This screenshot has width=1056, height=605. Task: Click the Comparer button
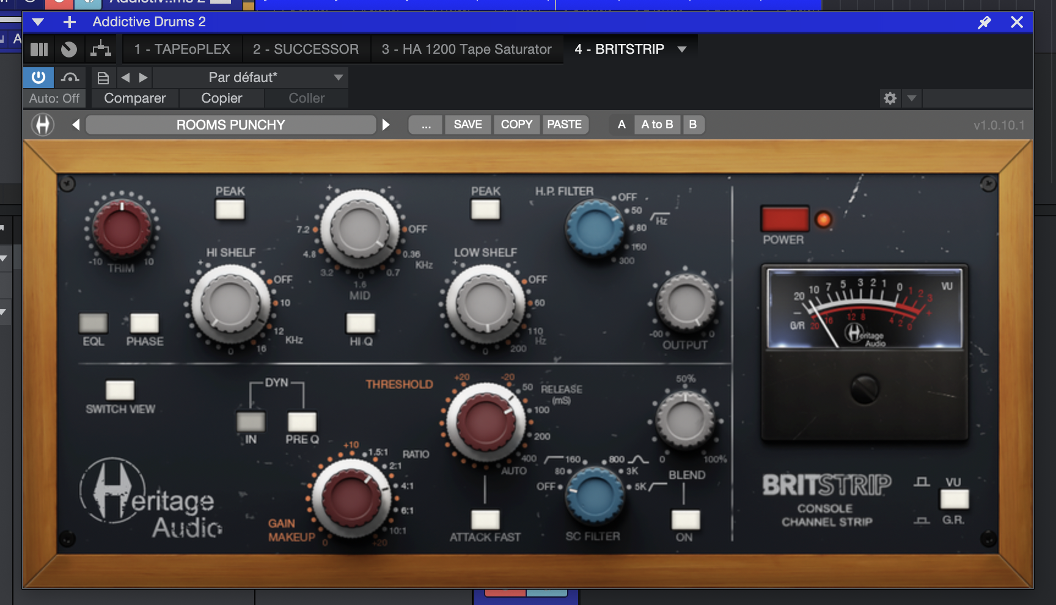click(x=135, y=98)
